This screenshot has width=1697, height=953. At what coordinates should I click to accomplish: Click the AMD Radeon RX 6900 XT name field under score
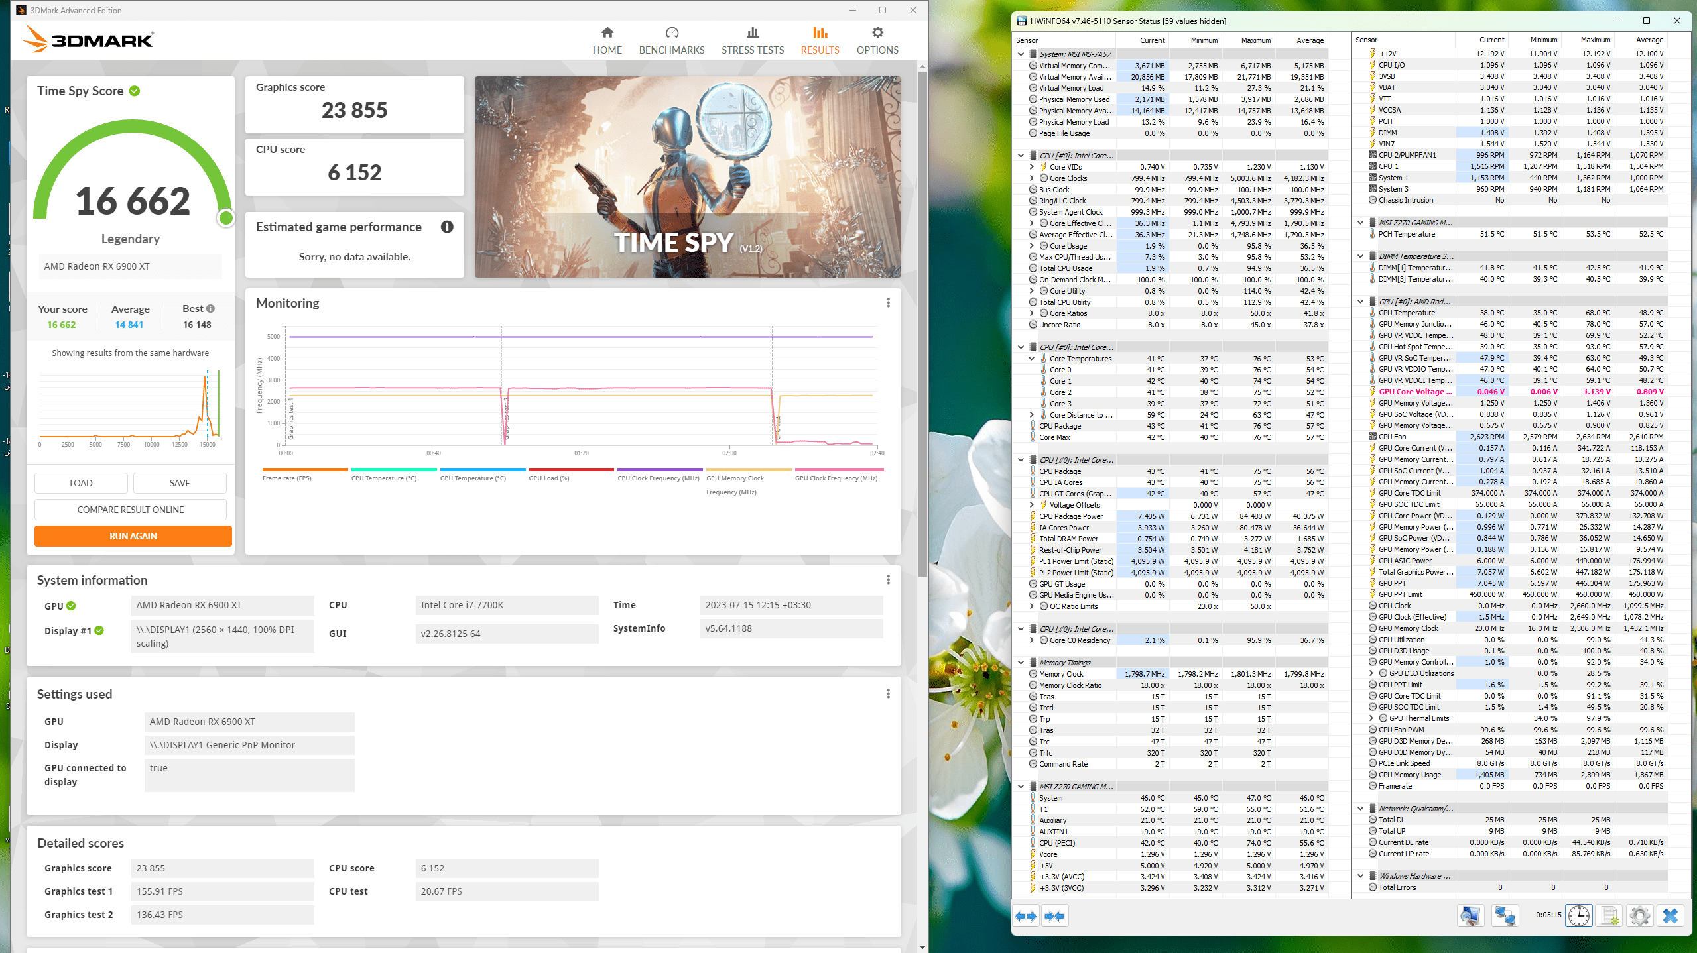(x=130, y=266)
